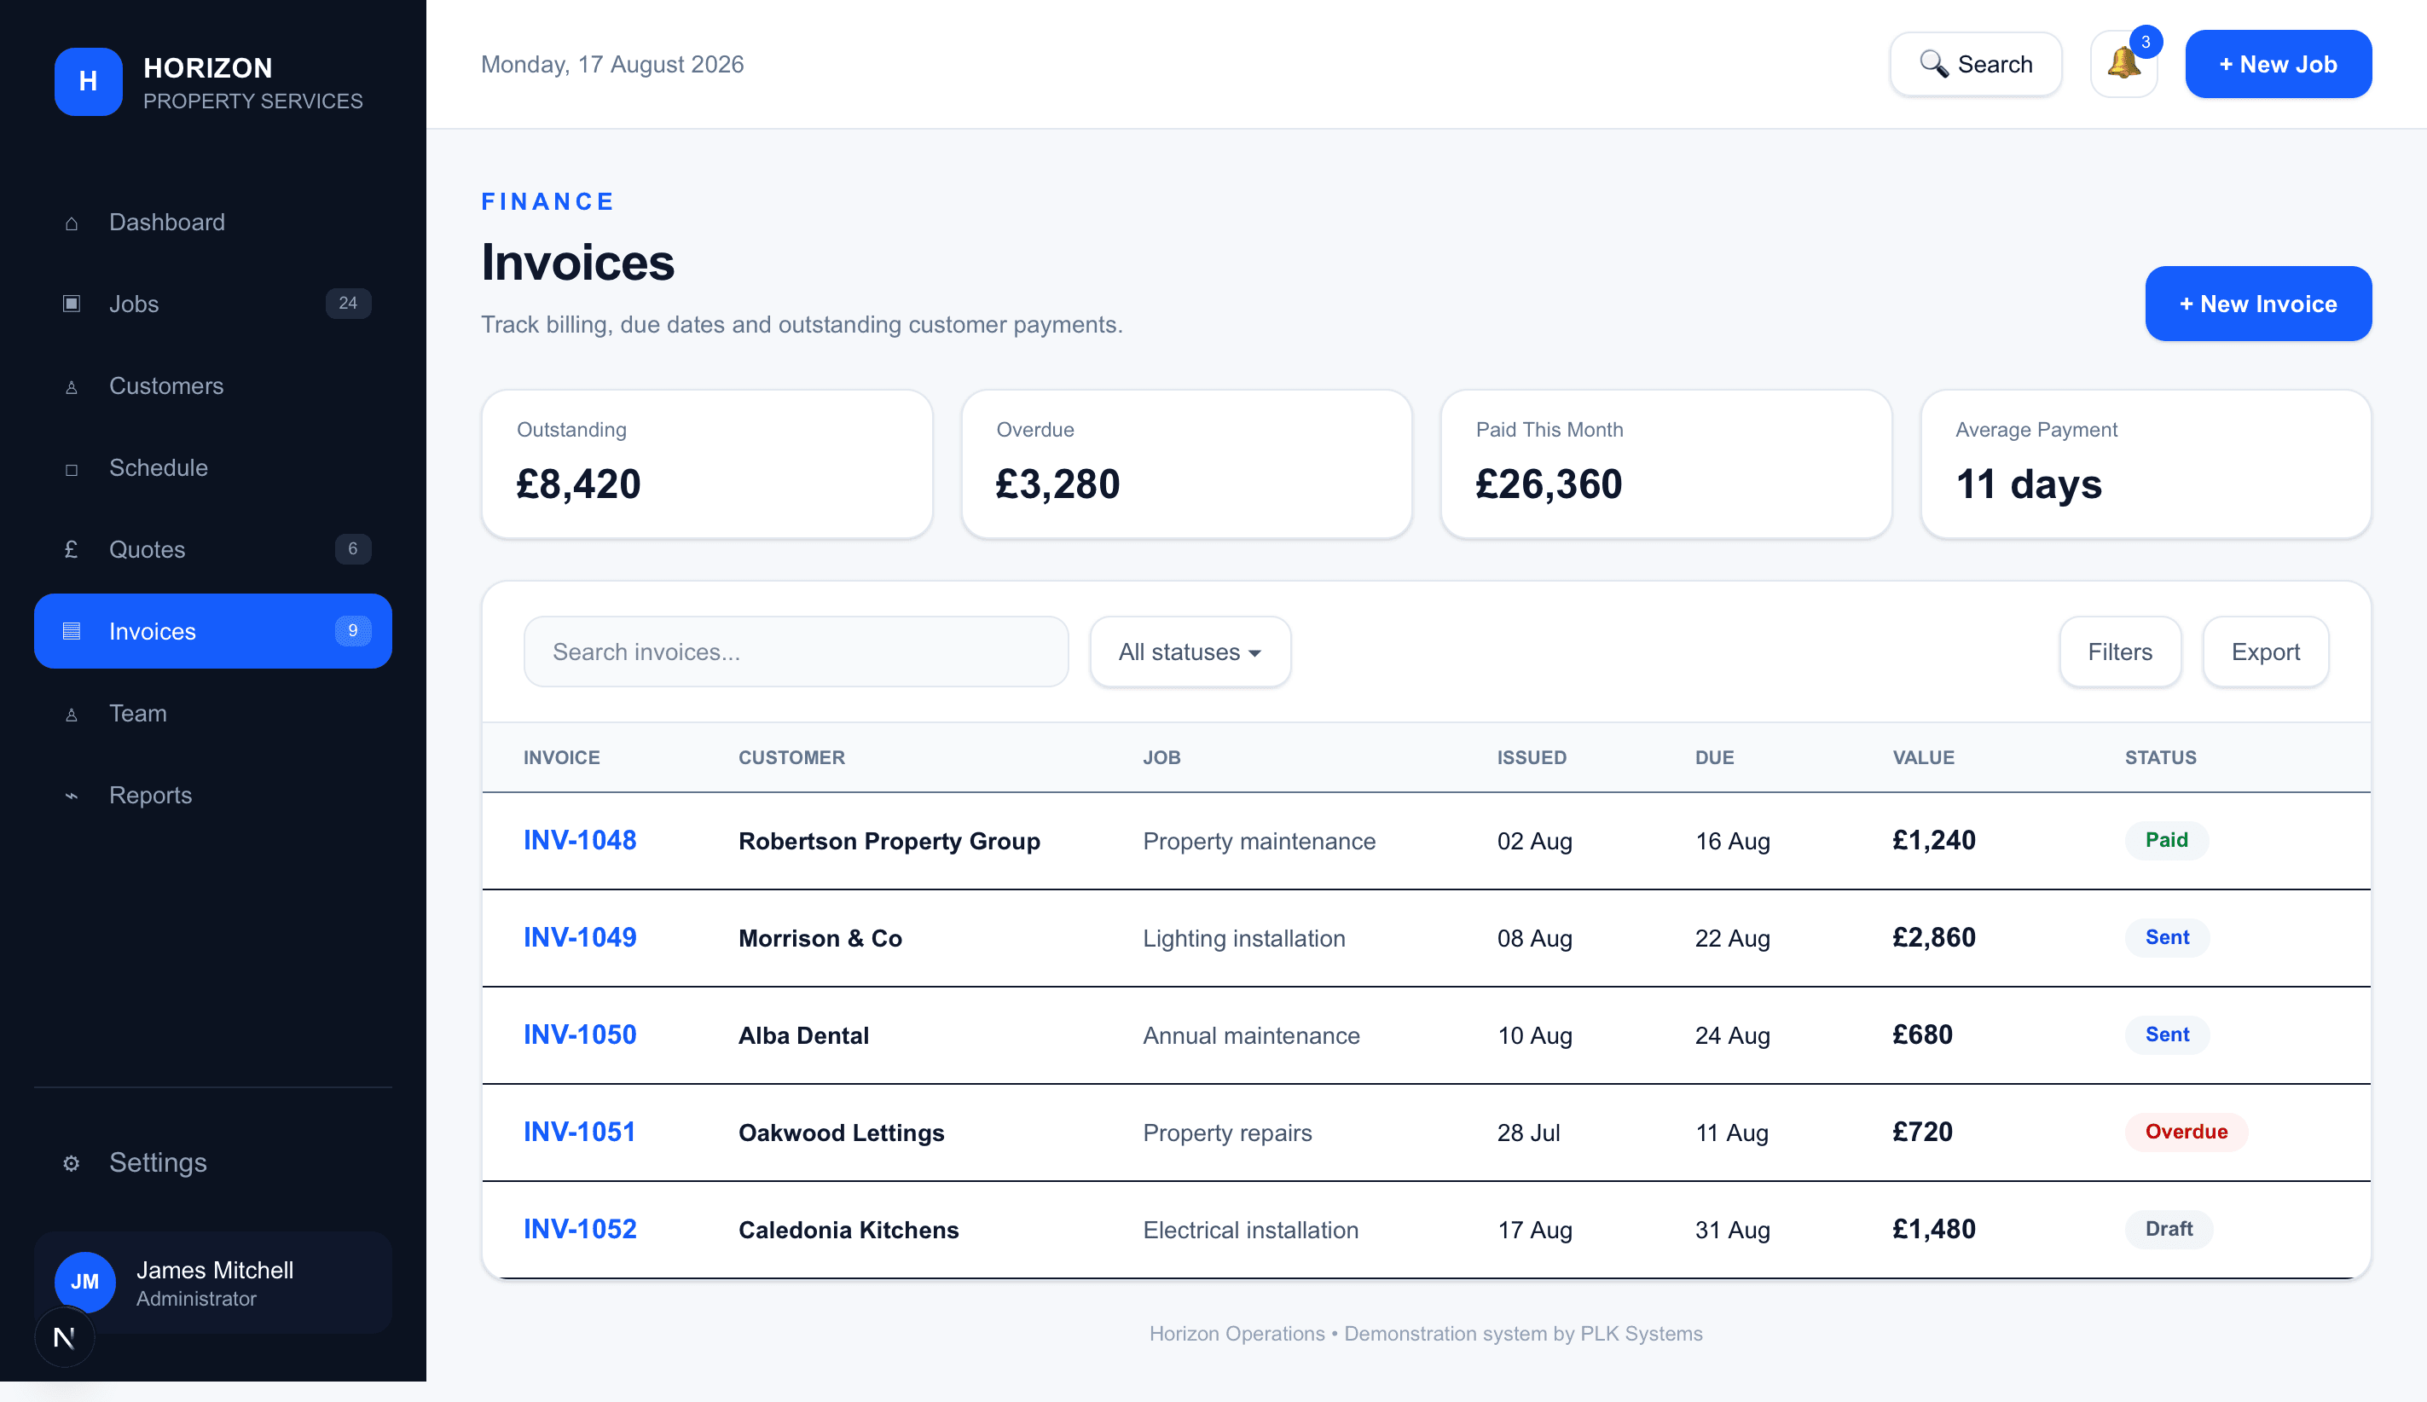
Task: Click the Horizon H logo icon
Action: tap(88, 82)
